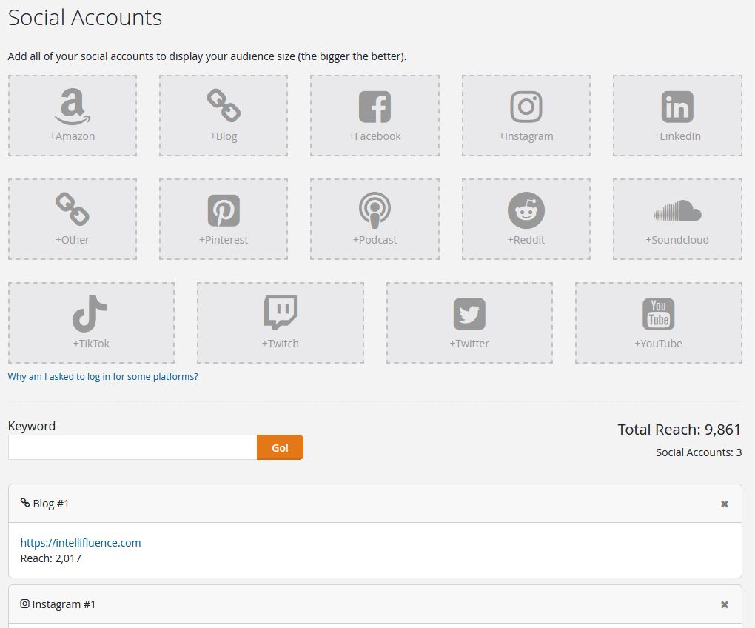This screenshot has height=628, width=755.
Task: Add an Amazon account
Action: pyautogui.click(x=73, y=116)
